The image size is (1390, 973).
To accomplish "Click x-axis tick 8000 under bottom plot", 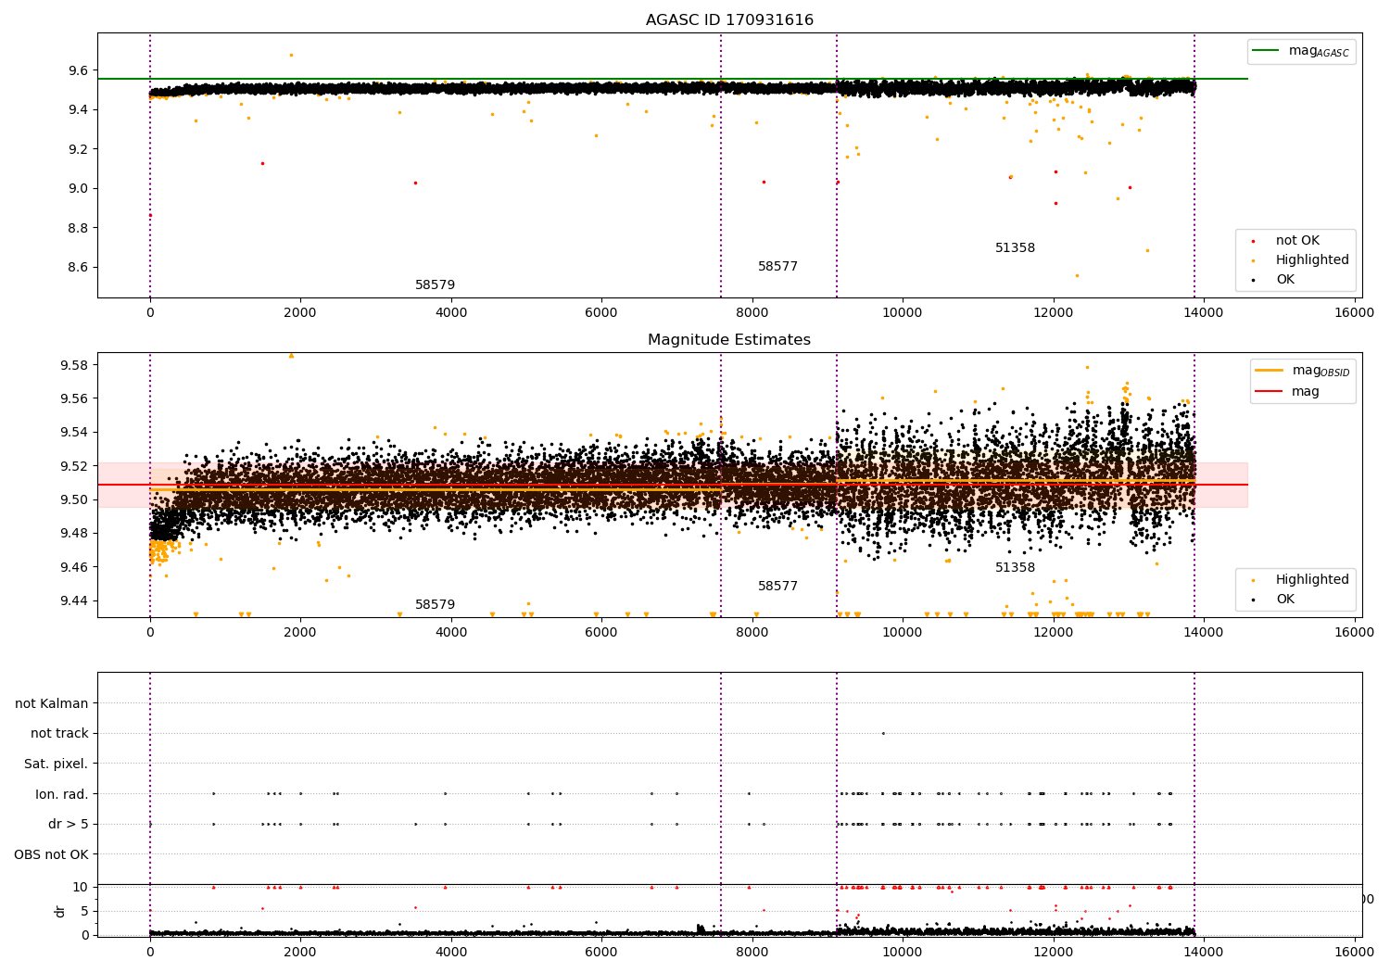I will point(752,952).
